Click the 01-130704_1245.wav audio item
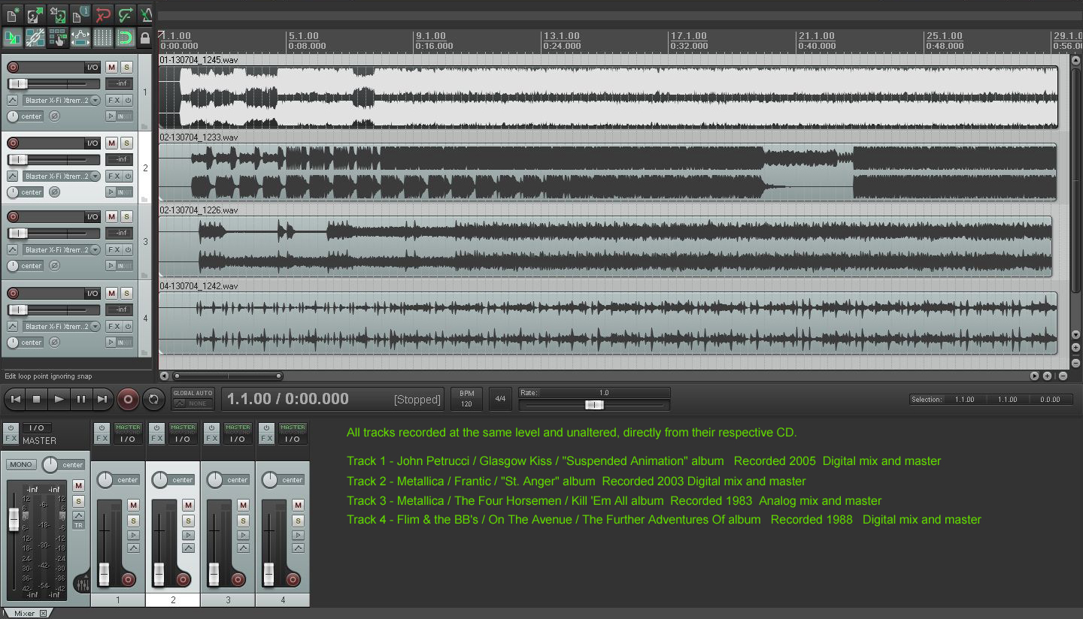1083x619 pixels. click(x=608, y=97)
